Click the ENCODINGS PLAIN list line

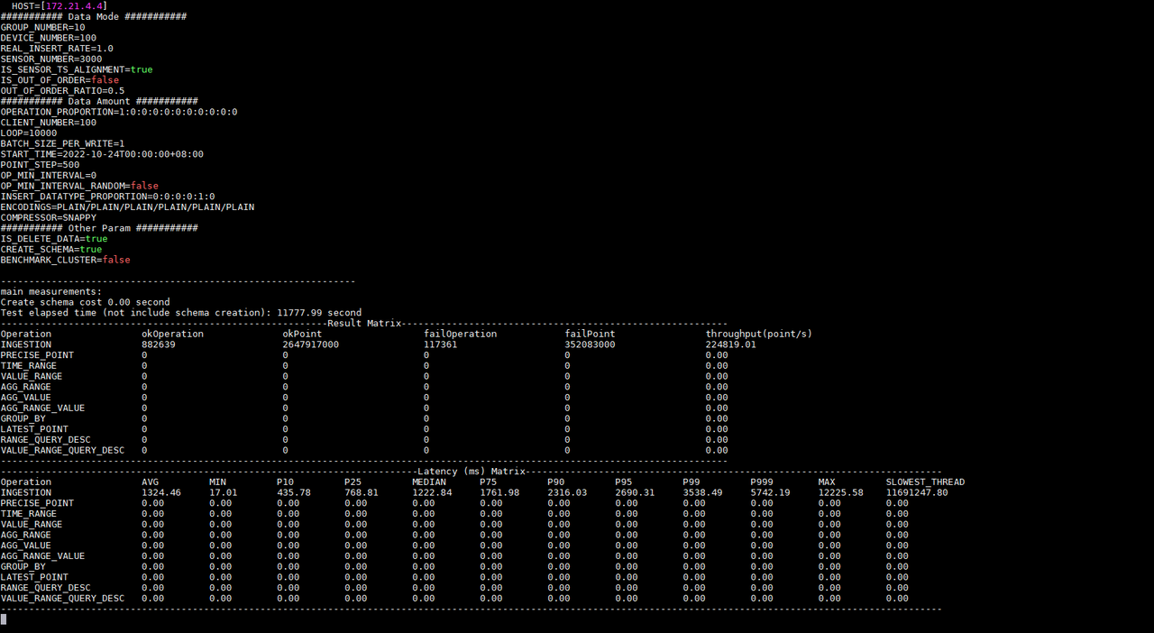[127, 207]
